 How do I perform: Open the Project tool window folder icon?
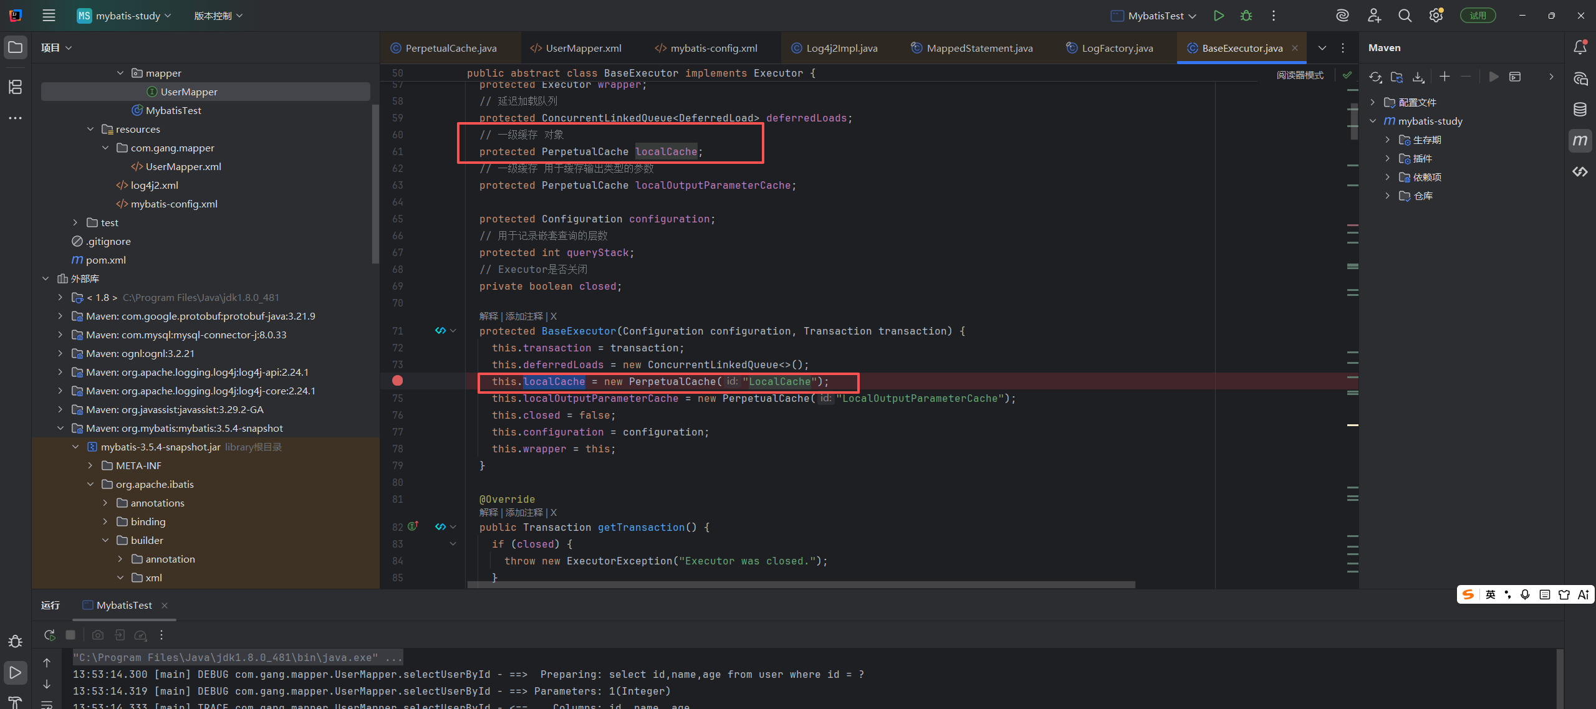[16, 47]
